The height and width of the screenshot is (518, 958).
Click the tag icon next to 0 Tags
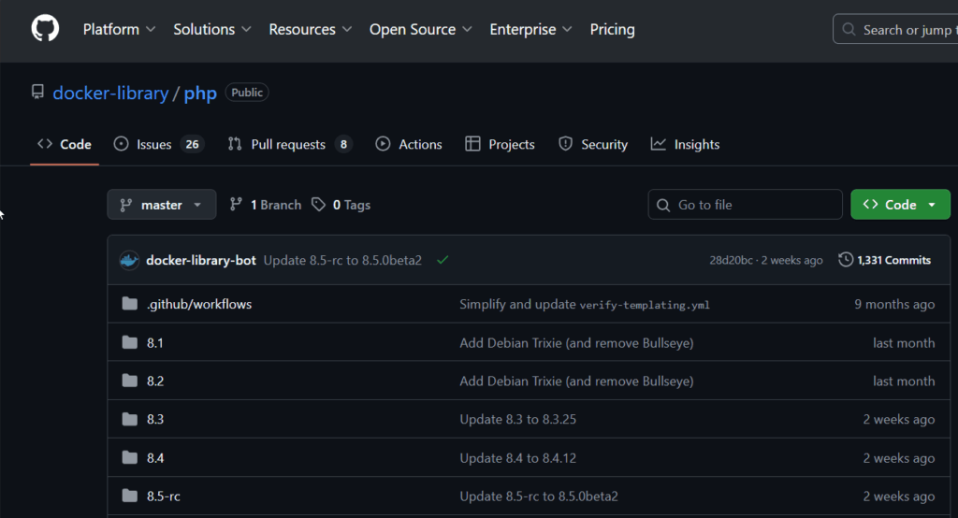tap(319, 205)
